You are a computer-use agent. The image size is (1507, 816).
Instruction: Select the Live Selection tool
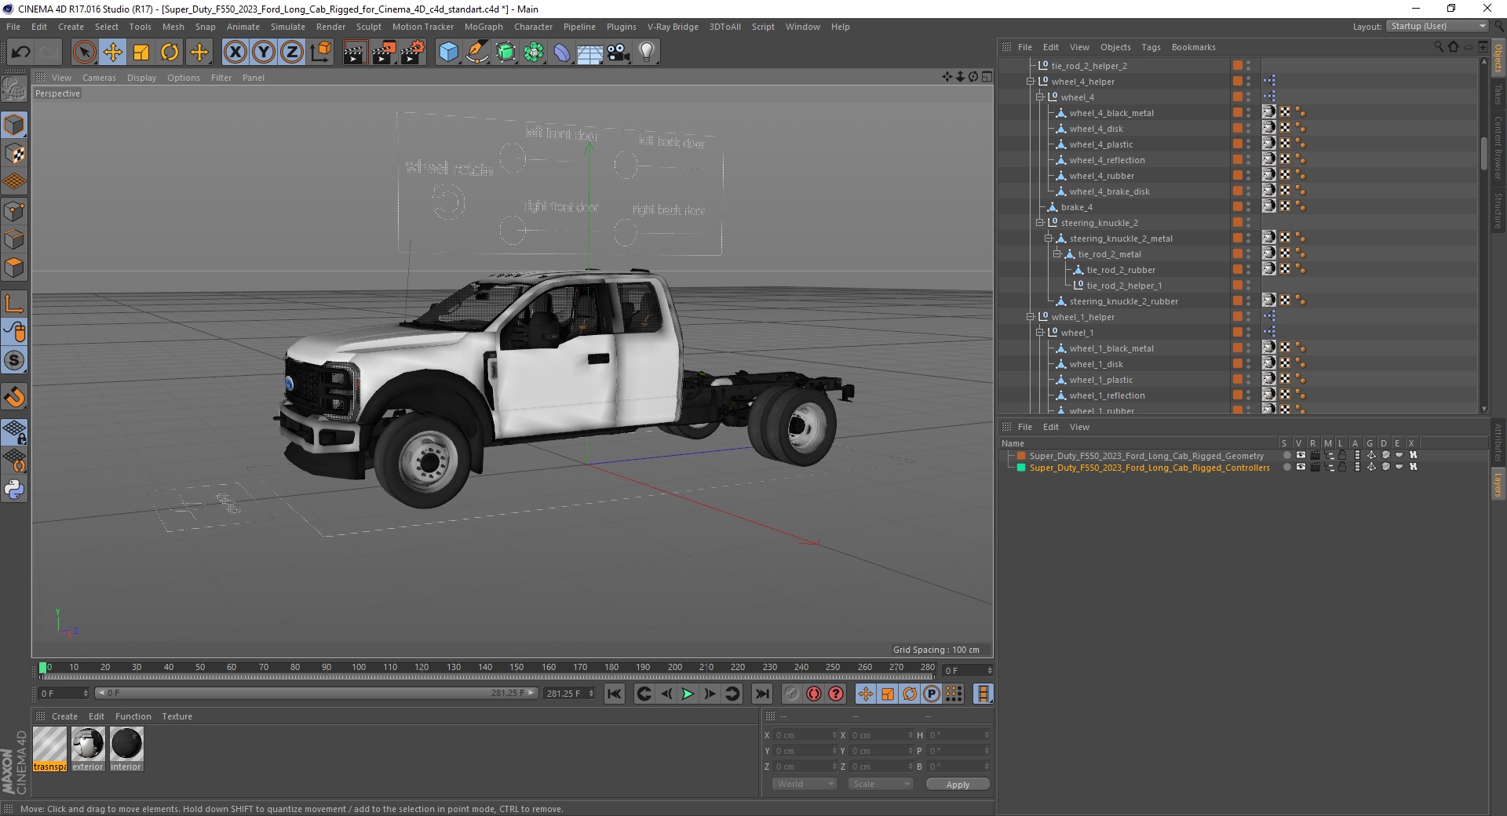[84, 53]
